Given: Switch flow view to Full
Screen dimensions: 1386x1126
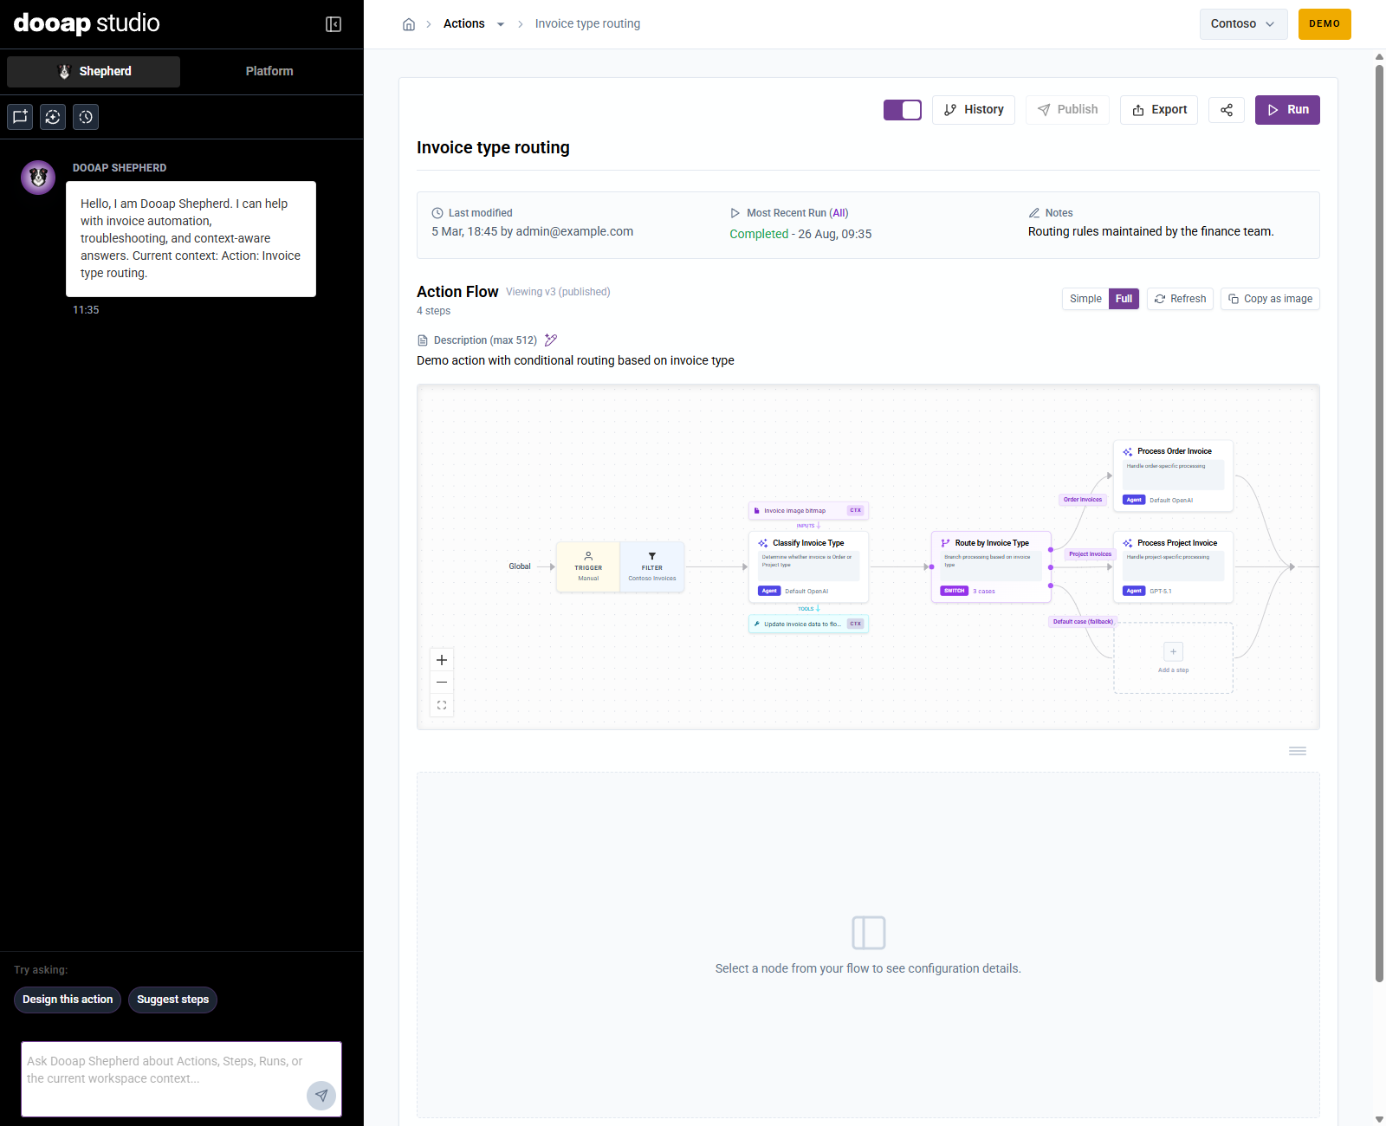Looking at the screenshot, I should 1124,299.
